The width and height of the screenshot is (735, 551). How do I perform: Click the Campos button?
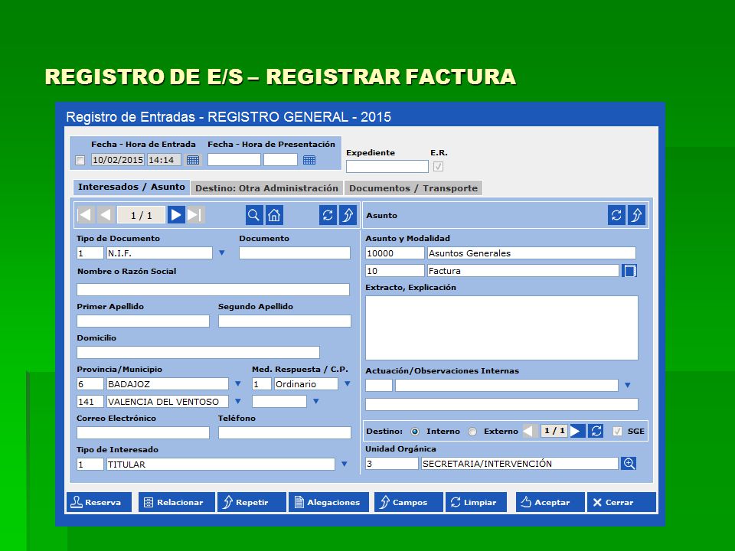click(x=409, y=502)
